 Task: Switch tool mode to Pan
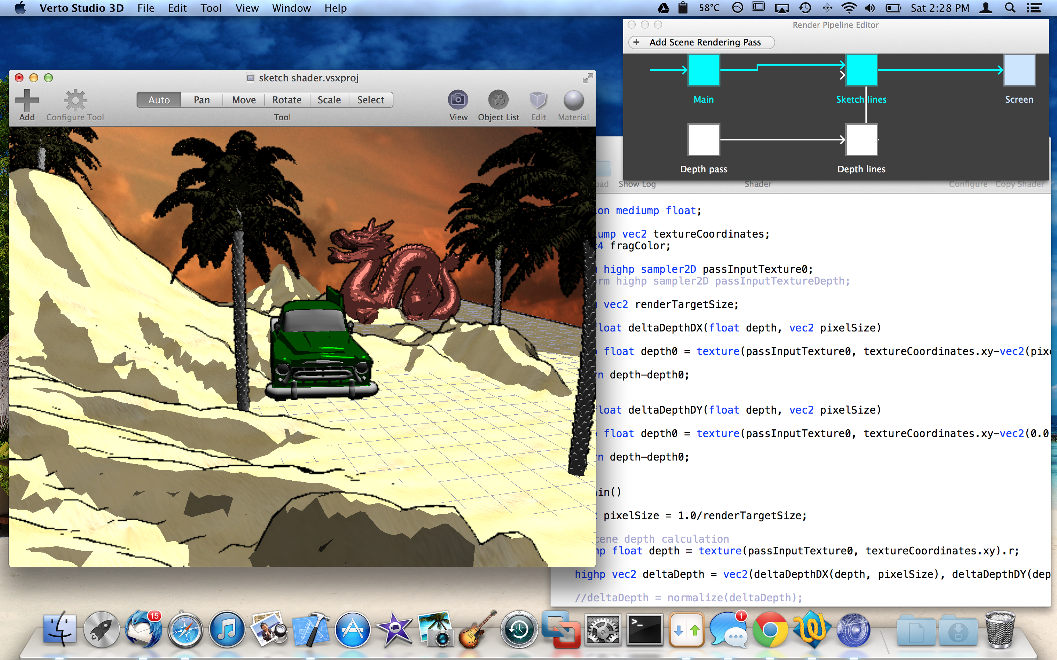click(x=202, y=100)
